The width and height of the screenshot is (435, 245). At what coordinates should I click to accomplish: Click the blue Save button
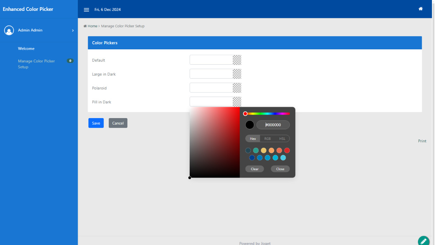click(96, 123)
